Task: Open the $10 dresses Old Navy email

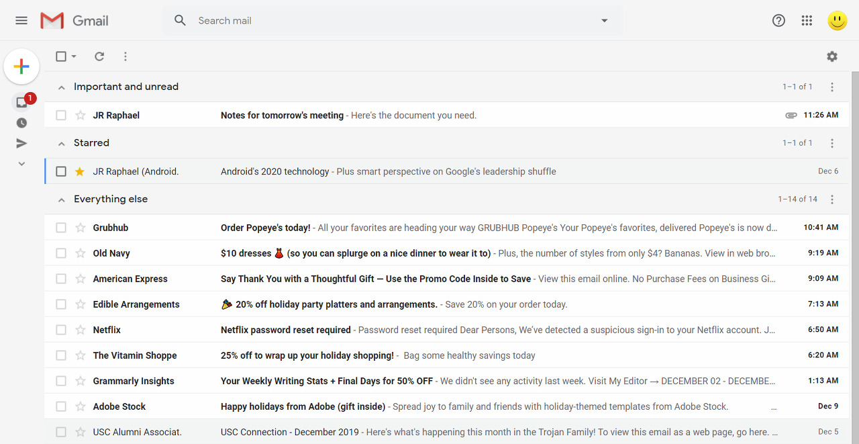Action: (446, 253)
